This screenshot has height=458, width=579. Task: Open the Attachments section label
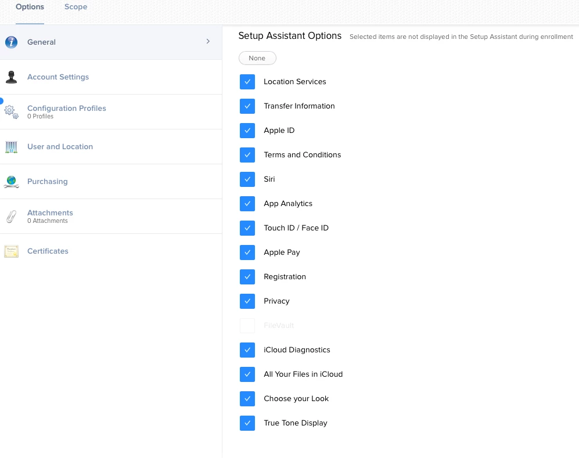pos(50,212)
